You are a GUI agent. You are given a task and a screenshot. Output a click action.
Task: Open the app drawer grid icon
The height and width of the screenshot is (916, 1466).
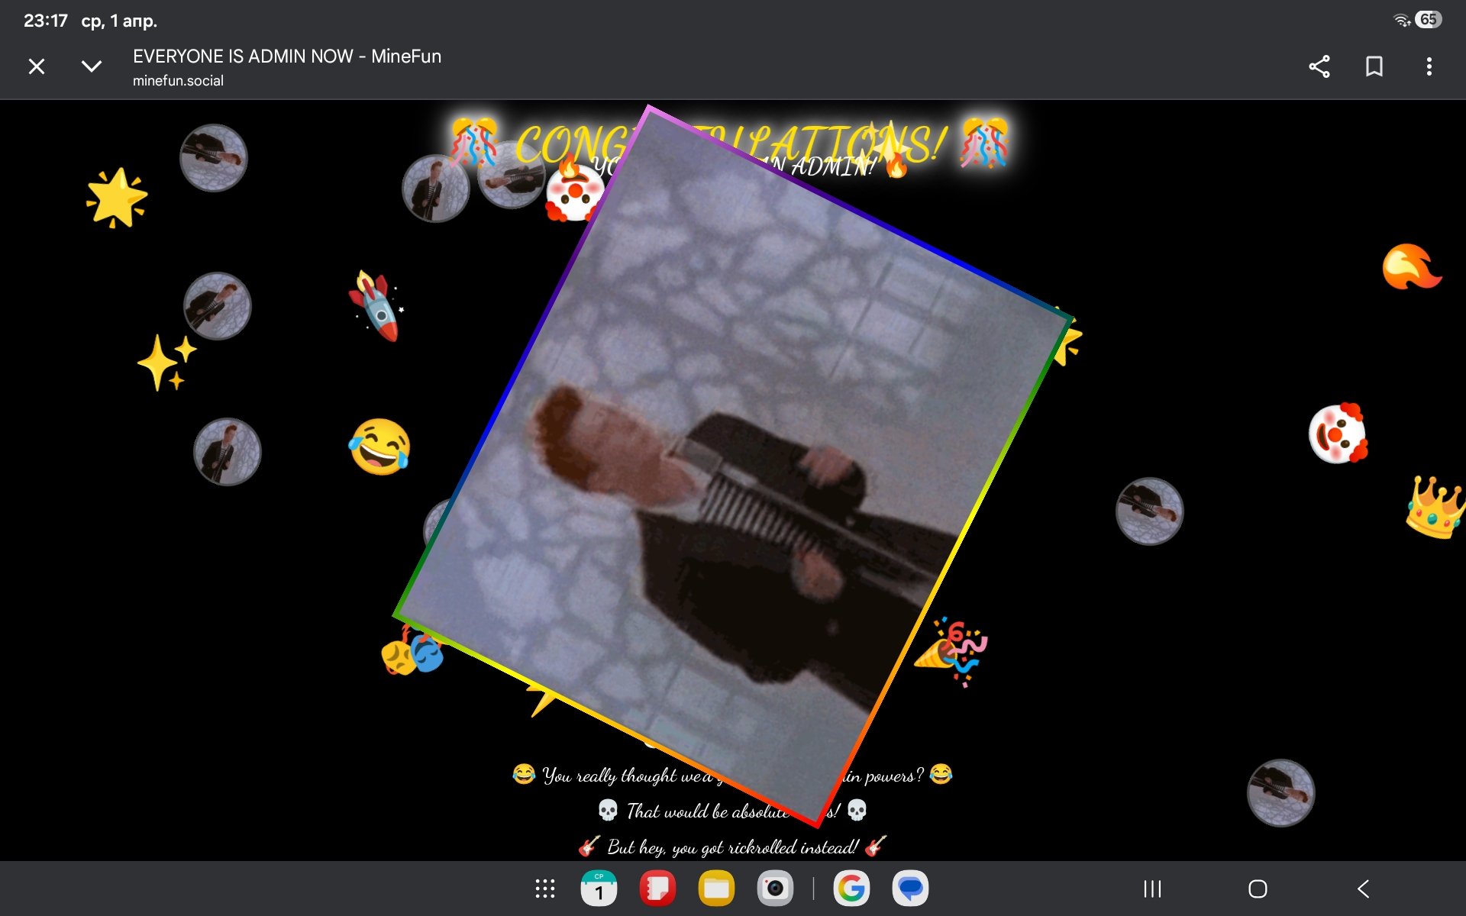(x=544, y=889)
